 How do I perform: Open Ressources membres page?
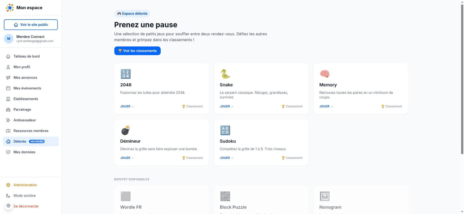[x=31, y=131]
